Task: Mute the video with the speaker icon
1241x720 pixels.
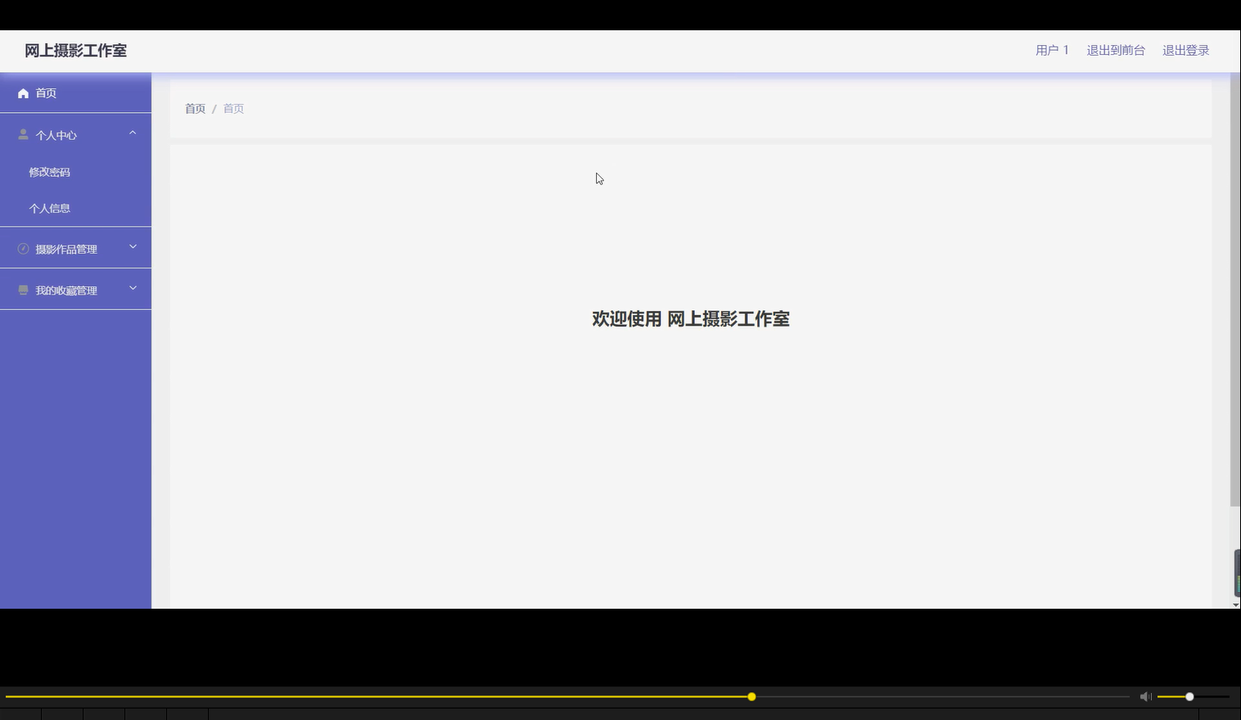Action: point(1145,696)
